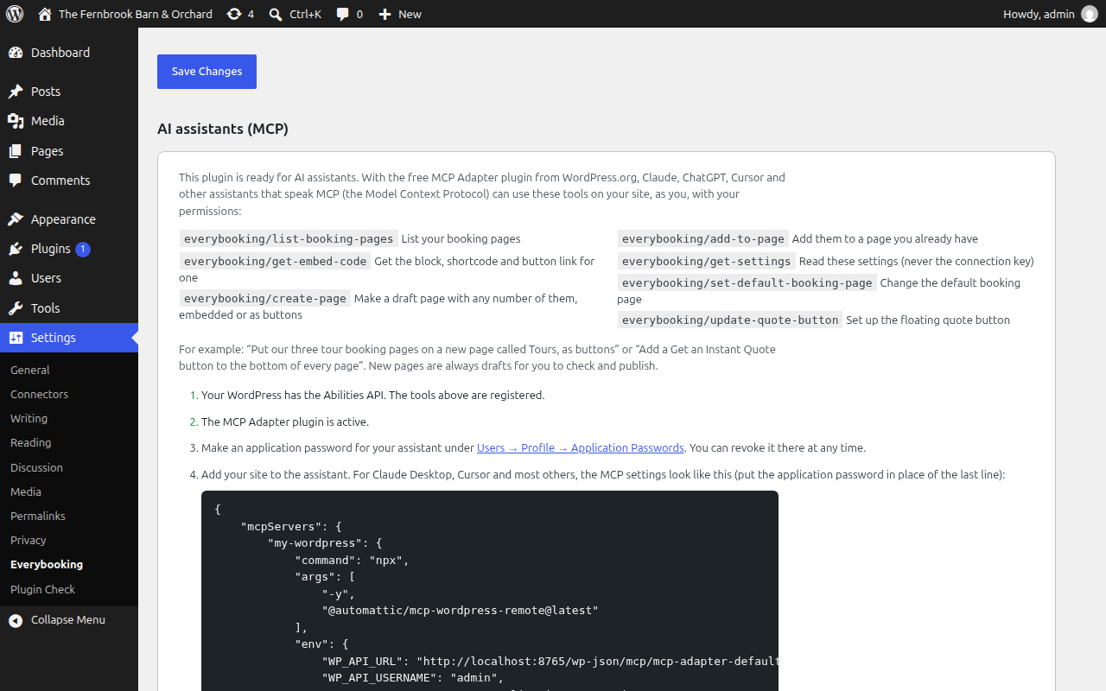Click the everybooking/get-embed-code code label
The height and width of the screenshot is (691, 1106).
pos(276,261)
